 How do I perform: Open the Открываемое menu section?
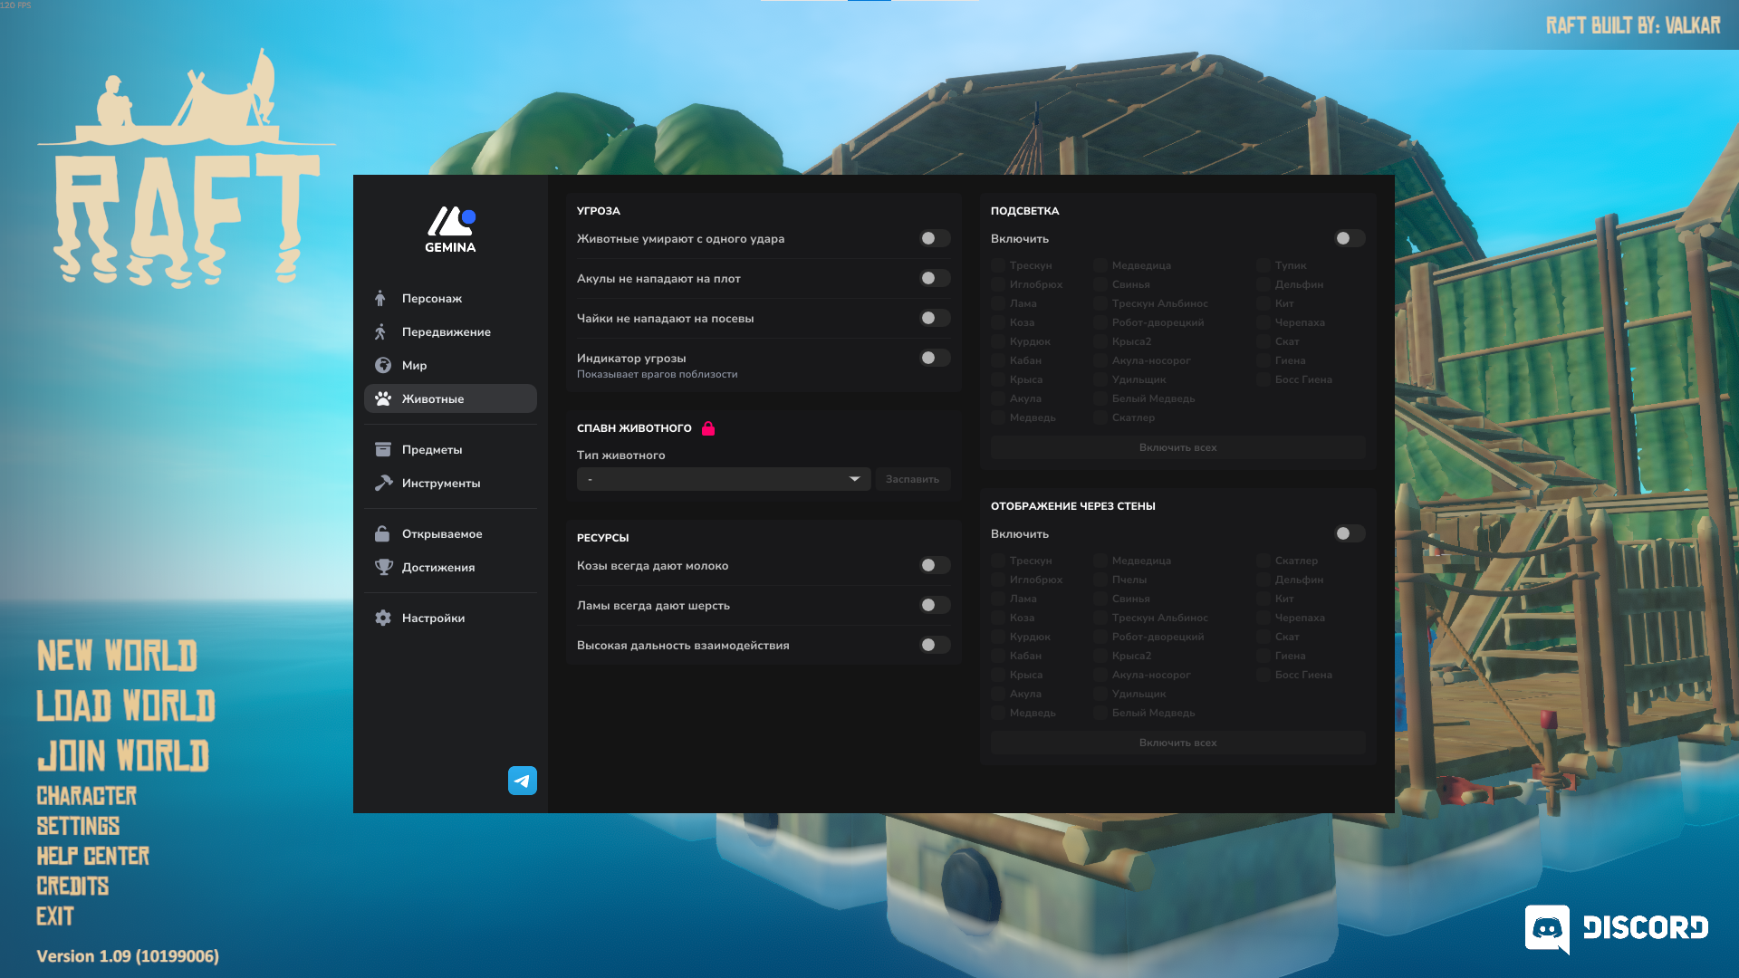point(442,533)
